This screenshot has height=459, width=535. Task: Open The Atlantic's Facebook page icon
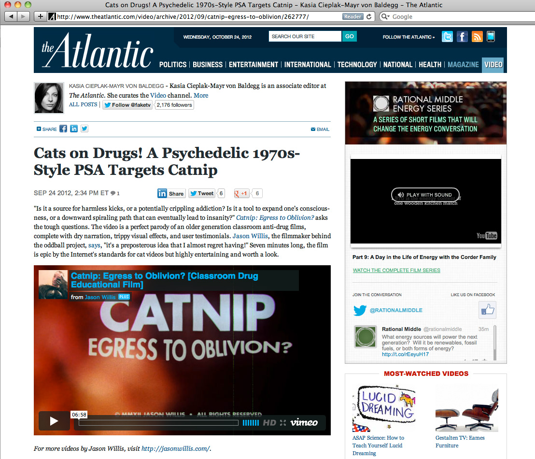tap(462, 37)
